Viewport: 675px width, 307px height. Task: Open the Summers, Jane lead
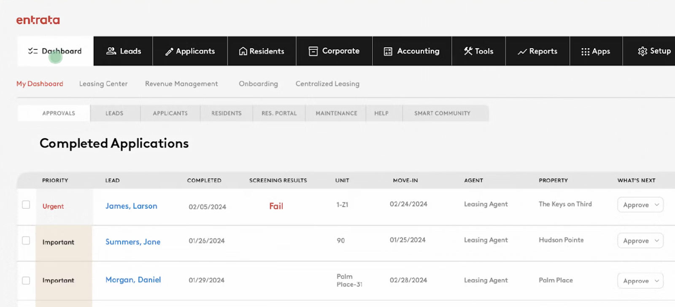(x=133, y=242)
